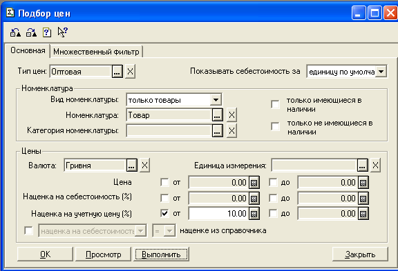Image resolution: width=398 pixels, height=271 pixels.
Task: Click the empty Категория номенклатуры field
Action: click(x=169, y=131)
